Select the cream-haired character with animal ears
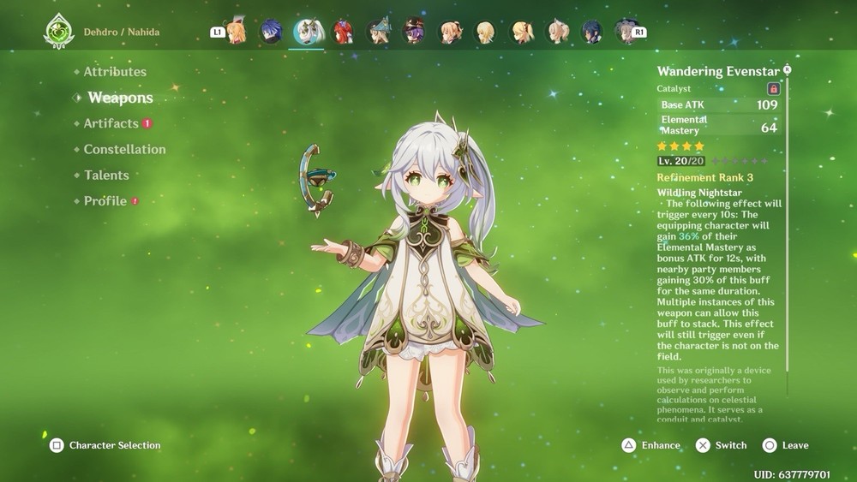 558,32
